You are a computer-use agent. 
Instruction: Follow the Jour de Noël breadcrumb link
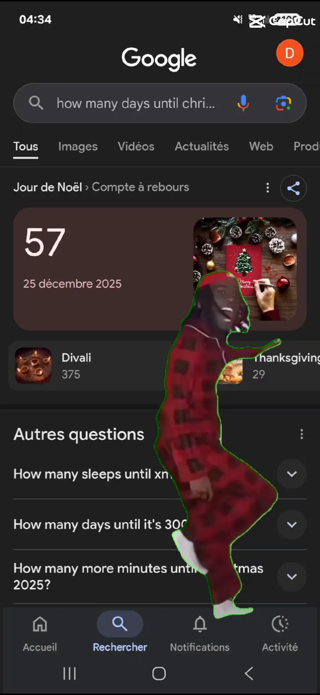tap(48, 187)
